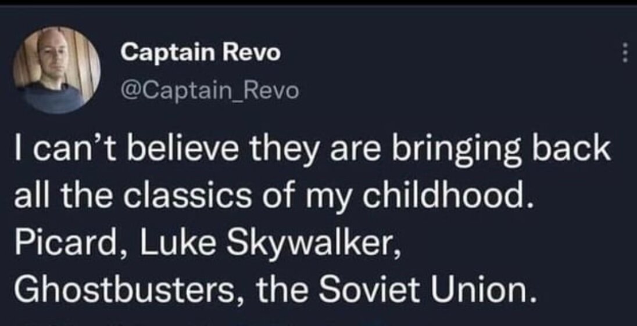Screen dimensions: 637x326
Task: Open the three-dot more options menu
Action: [x=625, y=54]
